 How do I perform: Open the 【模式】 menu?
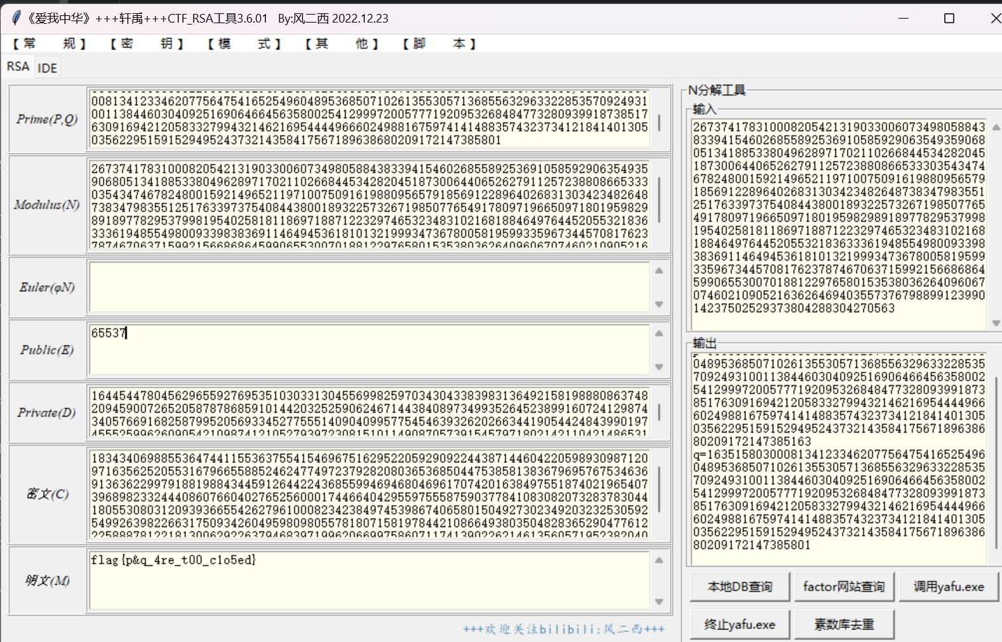[245, 44]
